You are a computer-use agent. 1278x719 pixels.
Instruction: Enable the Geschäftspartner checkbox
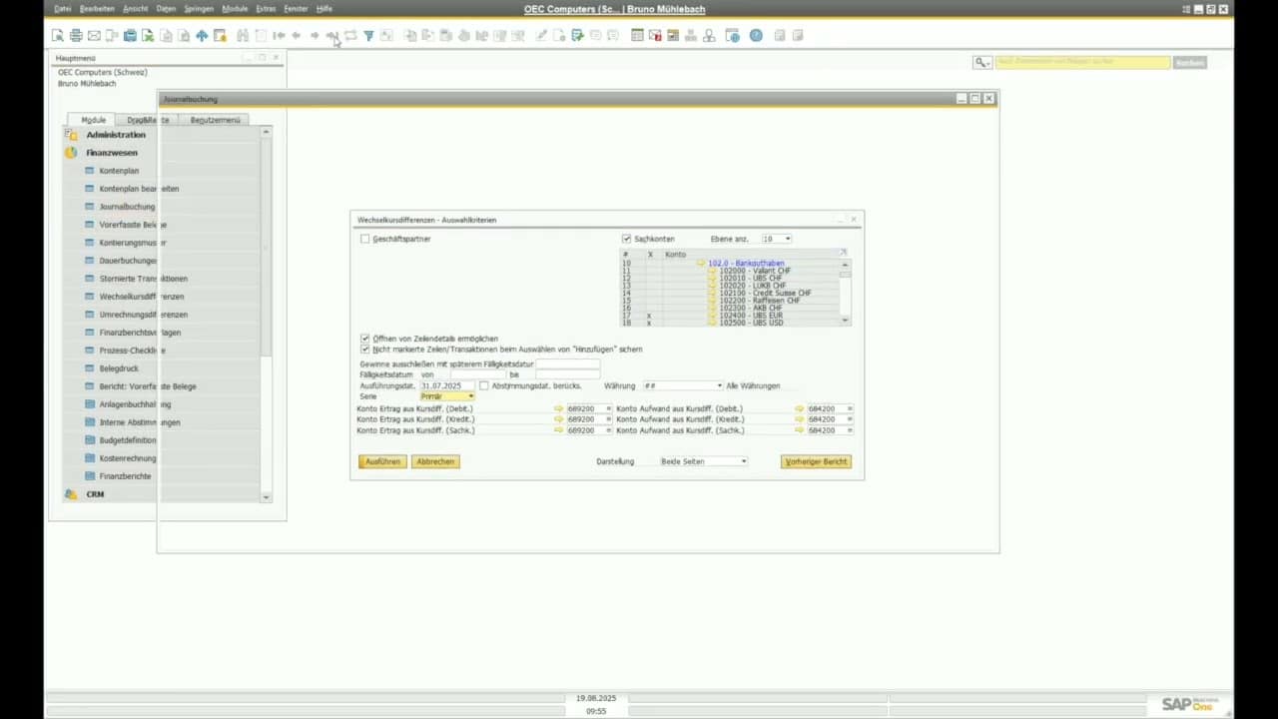(x=365, y=240)
